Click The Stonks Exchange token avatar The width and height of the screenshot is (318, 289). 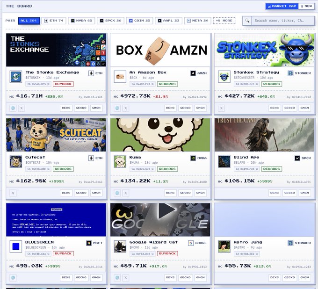pyautogui.click(x=16, y=77)
